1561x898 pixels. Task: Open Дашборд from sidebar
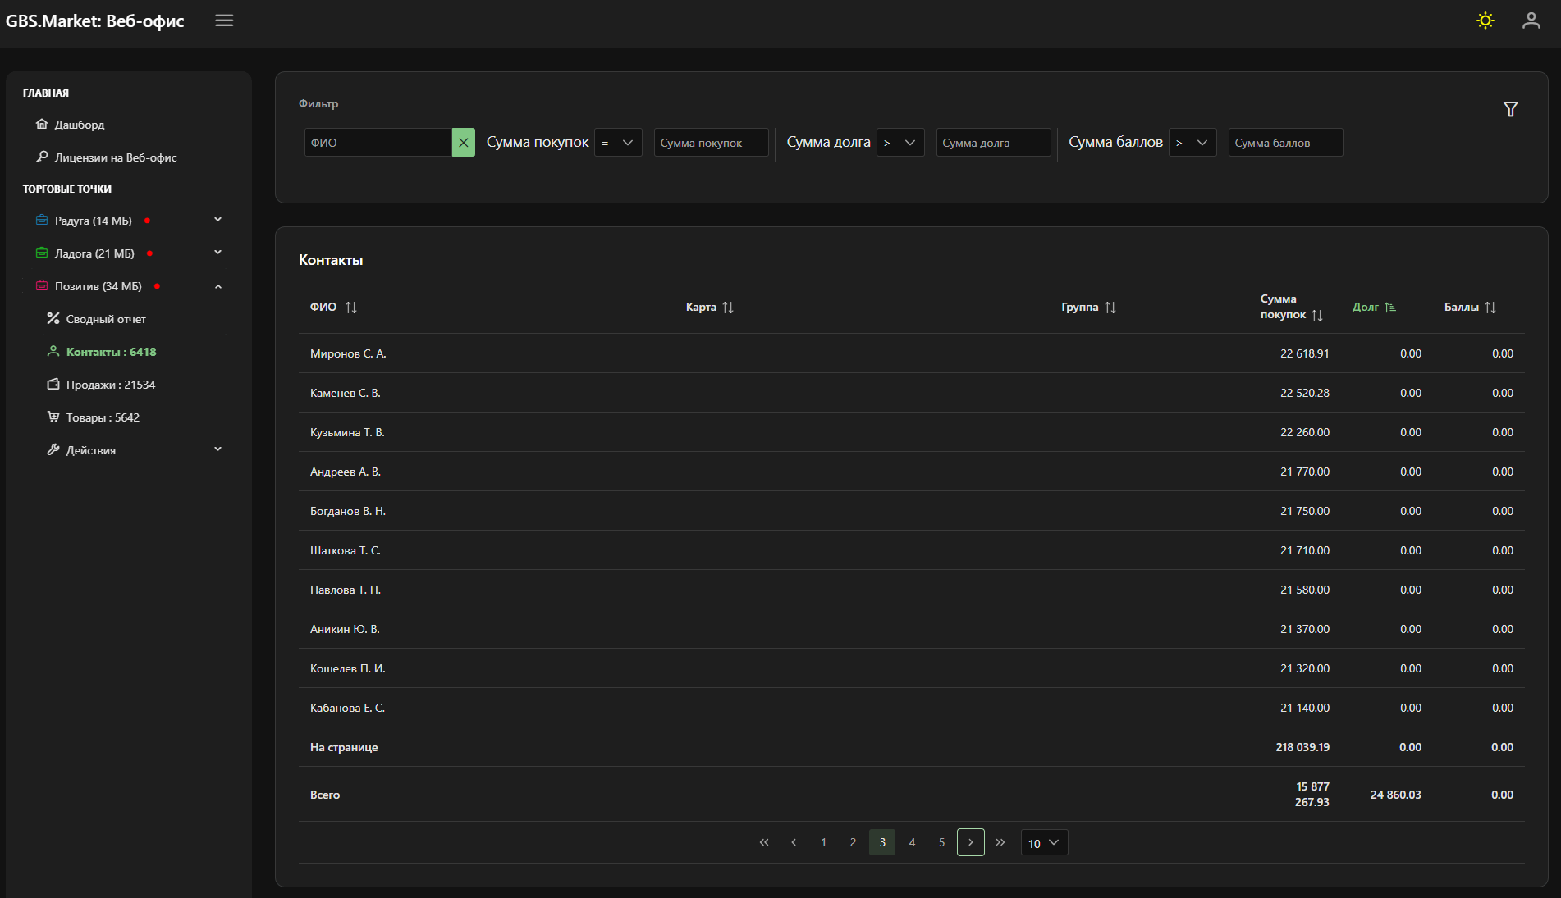(x=79, y=125)
